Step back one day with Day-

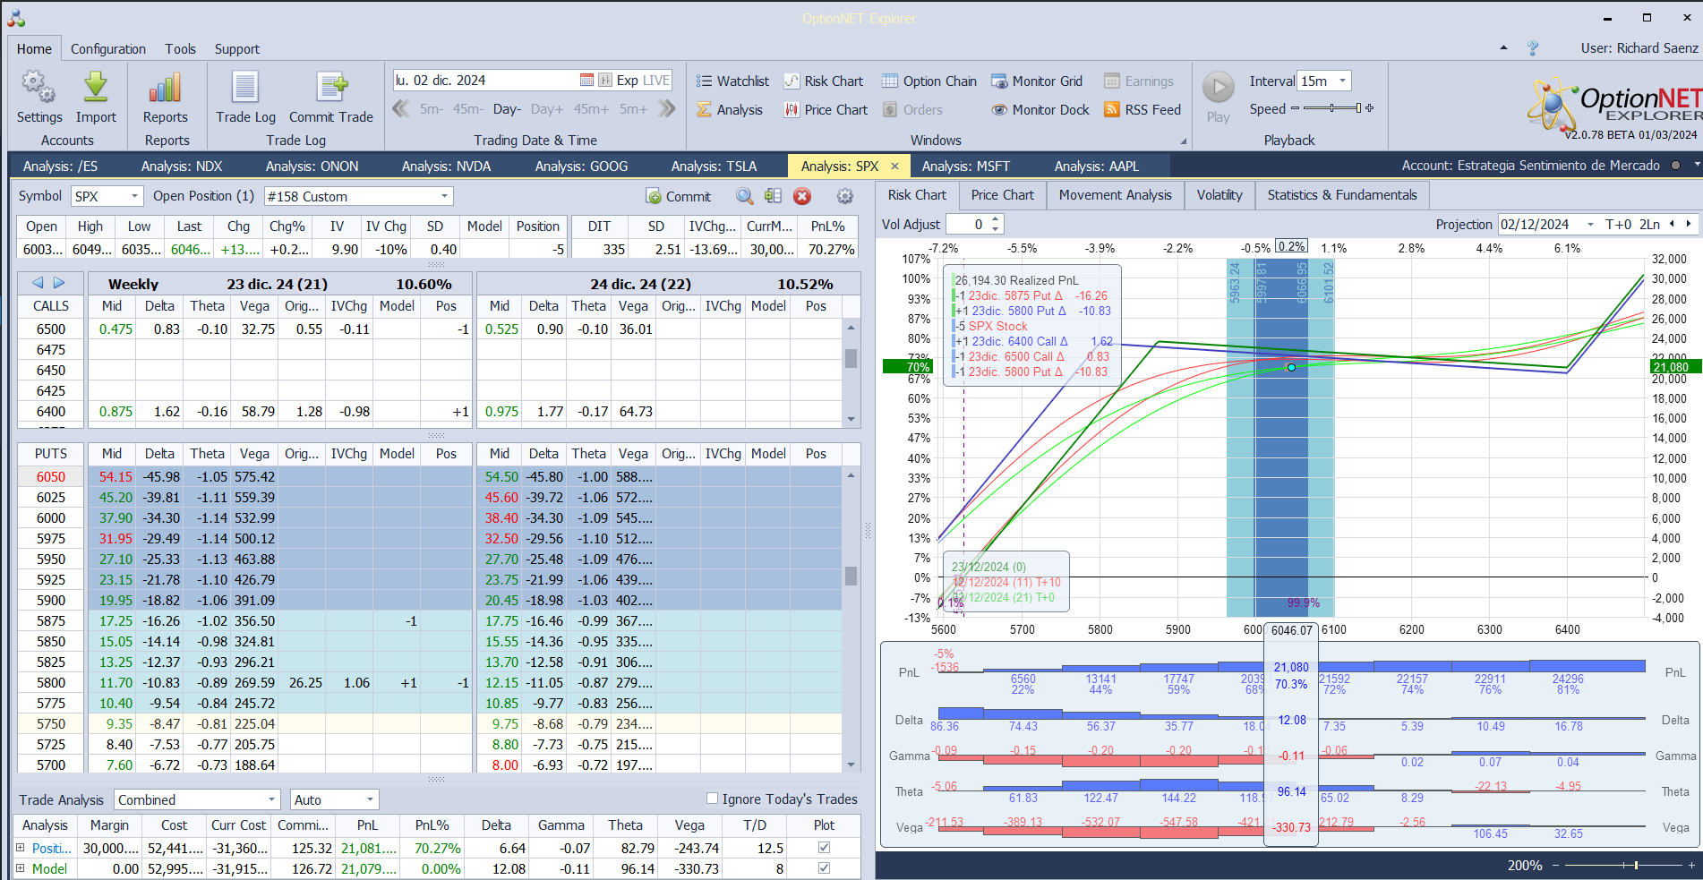tap(507, 109)
